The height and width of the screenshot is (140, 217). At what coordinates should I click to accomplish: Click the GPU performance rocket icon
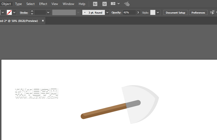(x=127, y=4)
